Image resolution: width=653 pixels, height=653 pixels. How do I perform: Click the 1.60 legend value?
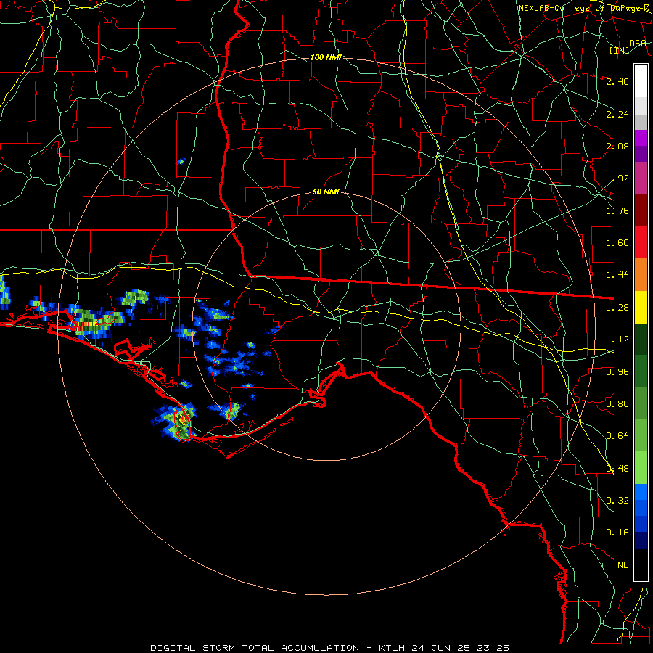[x=617, y=243]
